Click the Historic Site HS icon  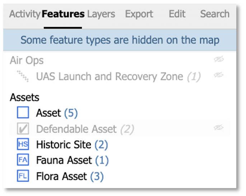23,145
